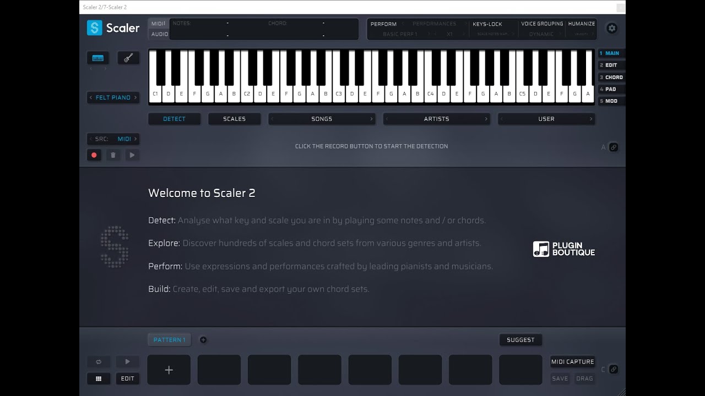This screenshot has width=705, height=396.
Task: Enable the PERFORM mode
Action: pyautogui.click(x=383, y=24)
